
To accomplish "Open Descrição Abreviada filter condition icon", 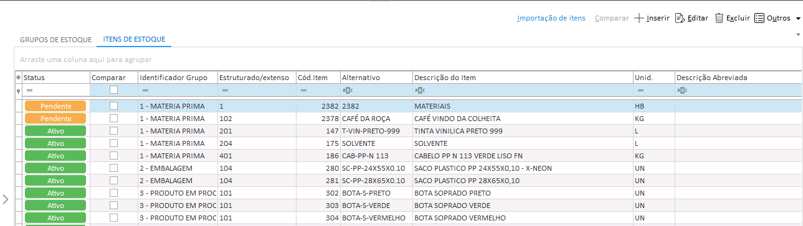I will click(x=682, y=91).
